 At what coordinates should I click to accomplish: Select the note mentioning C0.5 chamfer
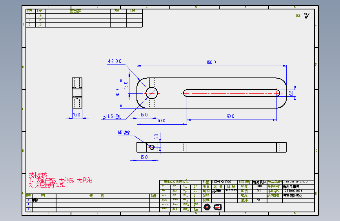click(x=47, y=185)
